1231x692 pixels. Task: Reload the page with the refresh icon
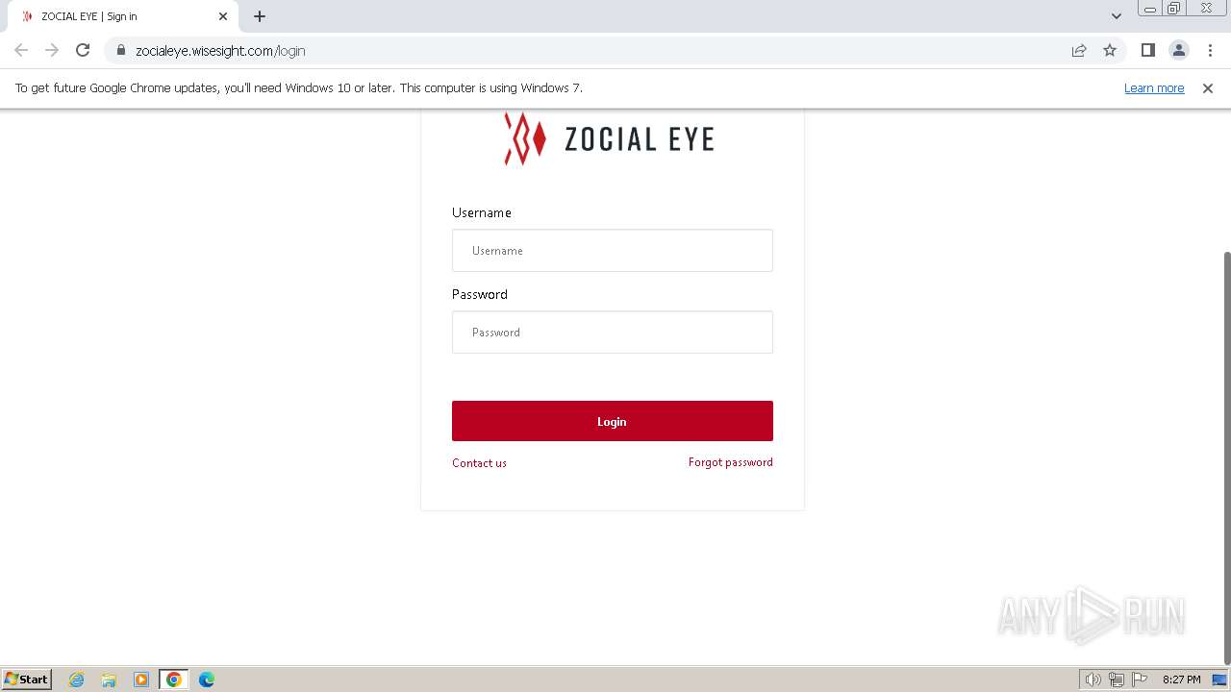[x=83, y=50]
